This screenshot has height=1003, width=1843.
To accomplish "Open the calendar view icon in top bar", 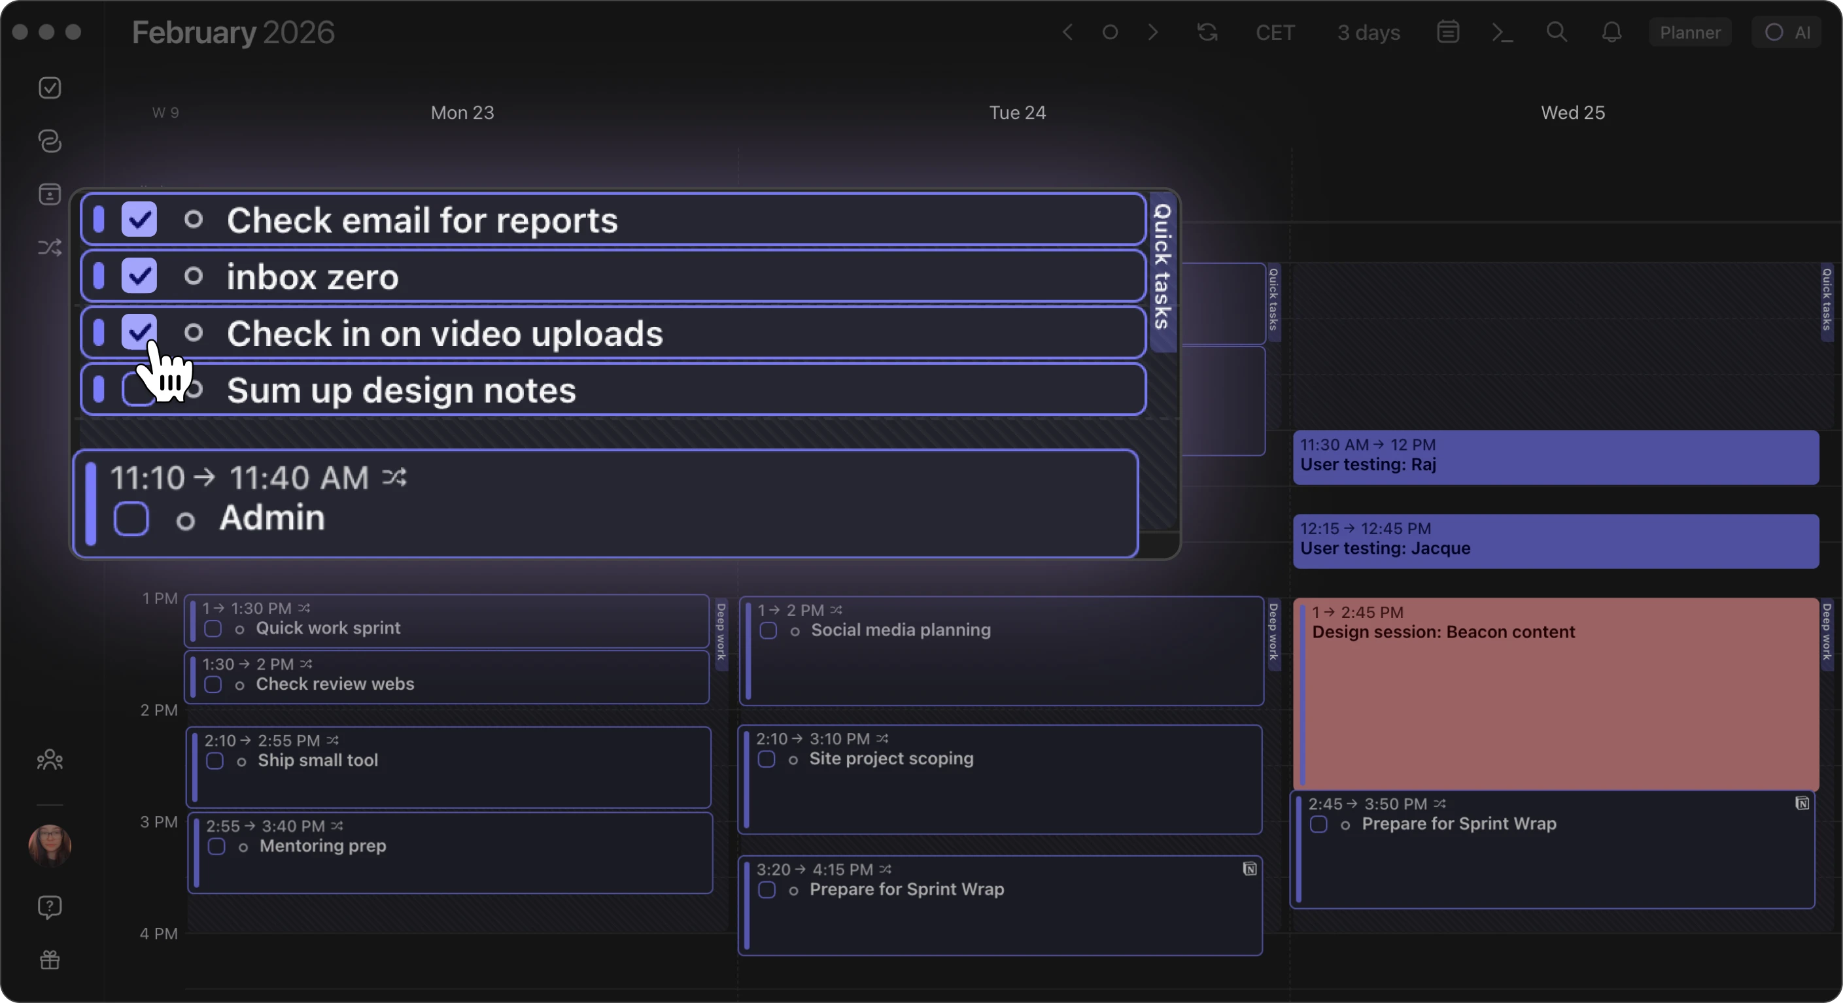I will tap(1447, 31).
